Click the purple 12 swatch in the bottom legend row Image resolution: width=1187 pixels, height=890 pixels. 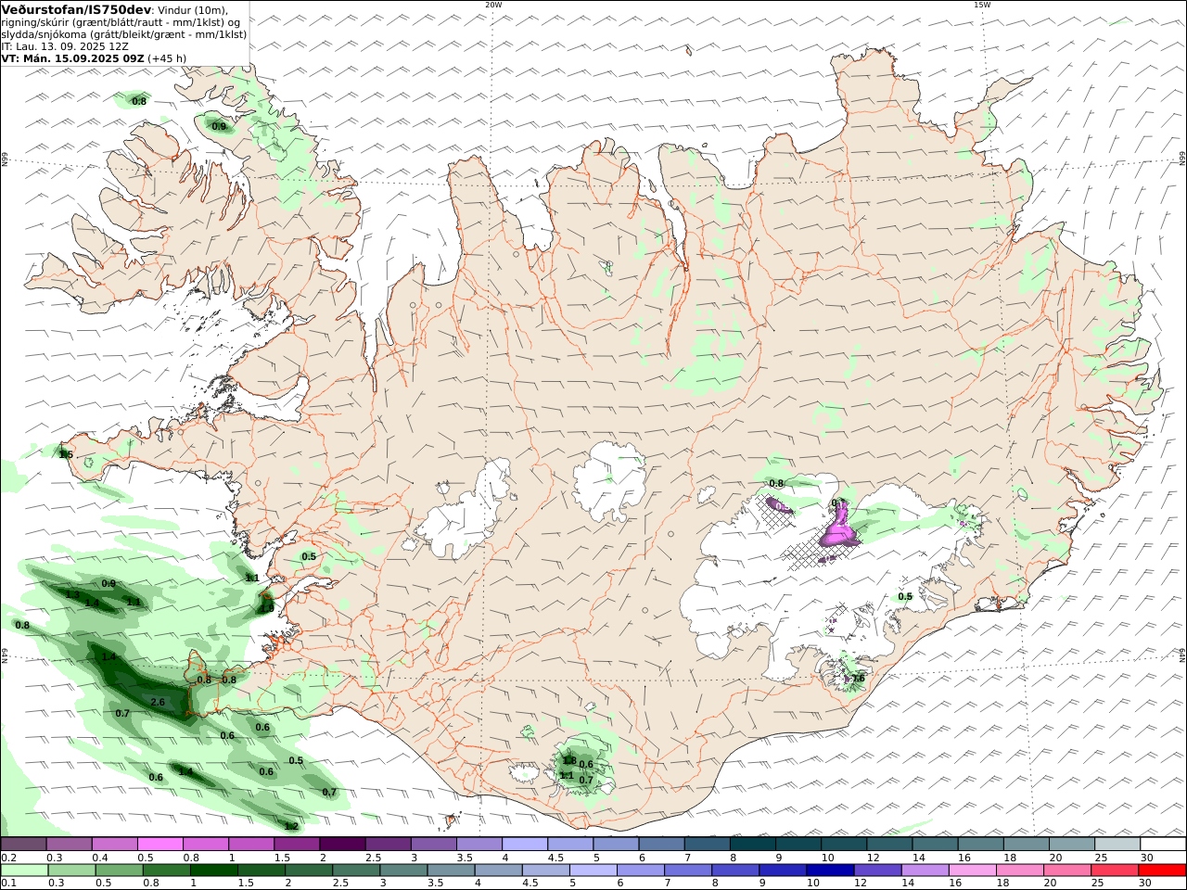(x=877, y=871)
